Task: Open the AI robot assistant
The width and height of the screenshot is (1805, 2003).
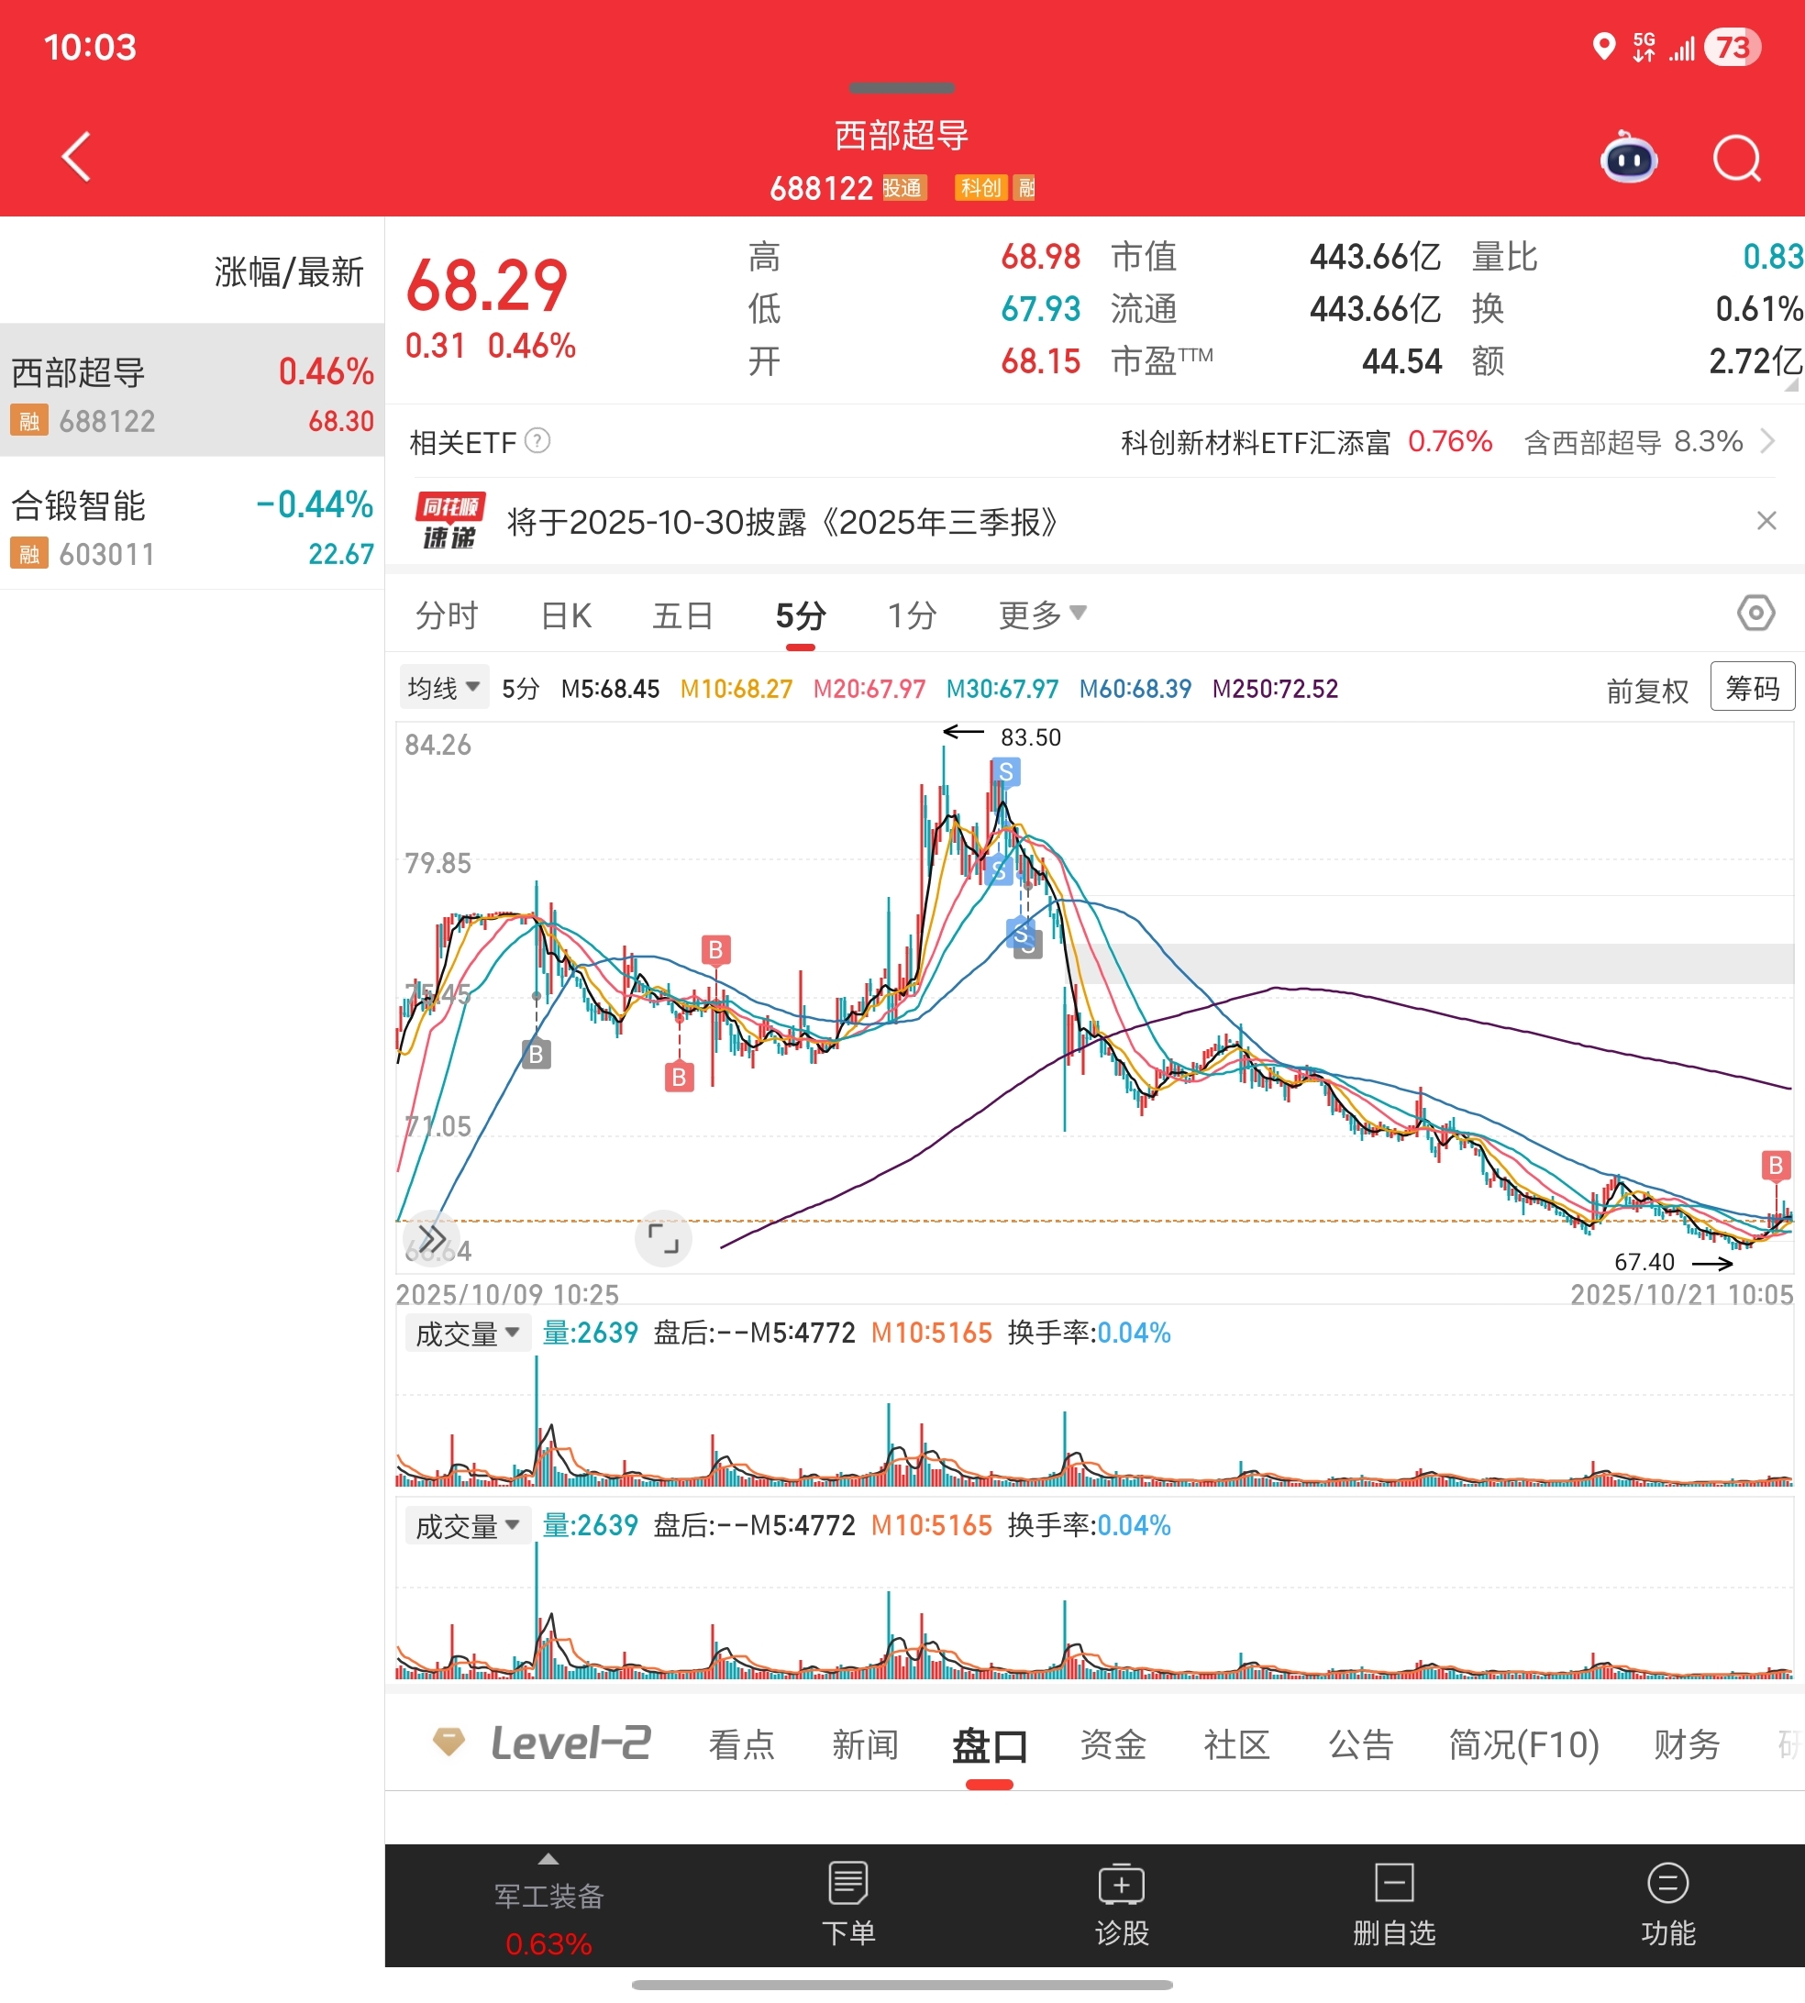Action: click(x=1629, y=158)
